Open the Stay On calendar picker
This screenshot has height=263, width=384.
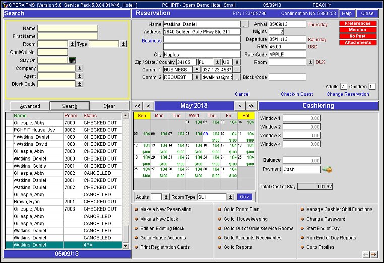pyautogui.click(x=72, y=60)
